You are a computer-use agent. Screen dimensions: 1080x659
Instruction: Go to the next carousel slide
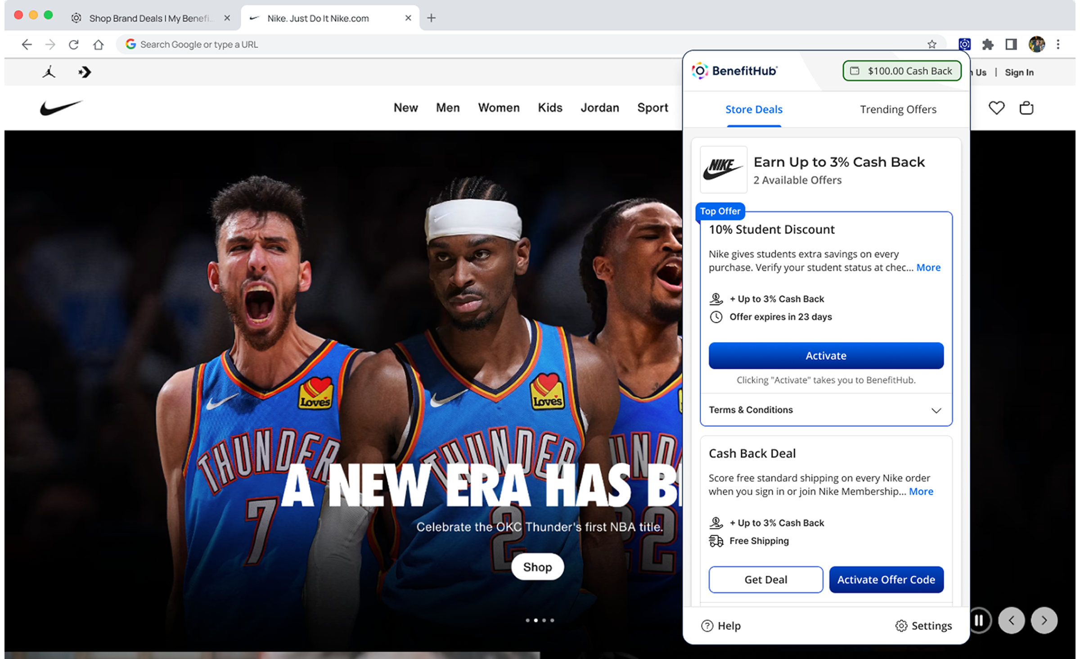[1044, 620]
